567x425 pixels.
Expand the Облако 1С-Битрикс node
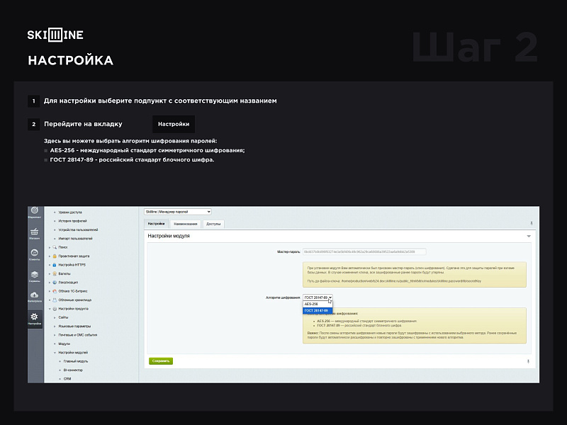click(50, 291)
